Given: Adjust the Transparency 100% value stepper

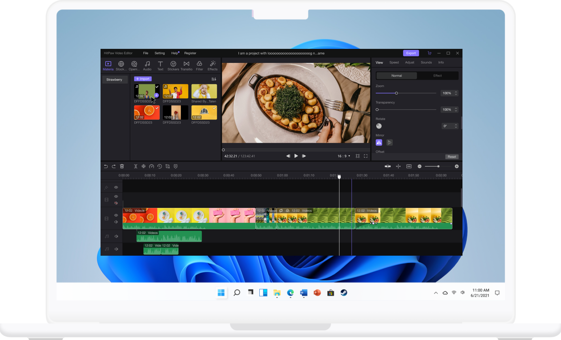Looking at the screenshot, I should tap(456, 109).
